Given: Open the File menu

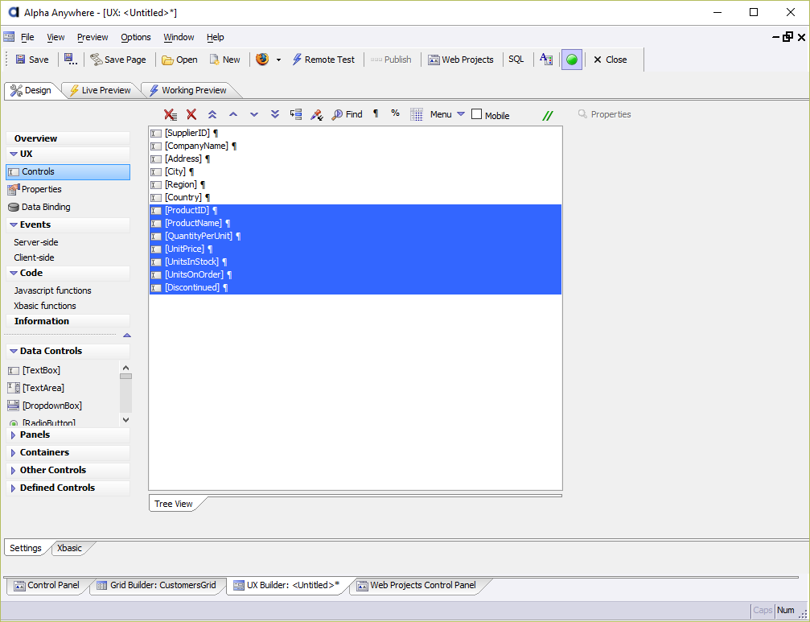Looking at the screenshot, I should (x=27, y=37).
